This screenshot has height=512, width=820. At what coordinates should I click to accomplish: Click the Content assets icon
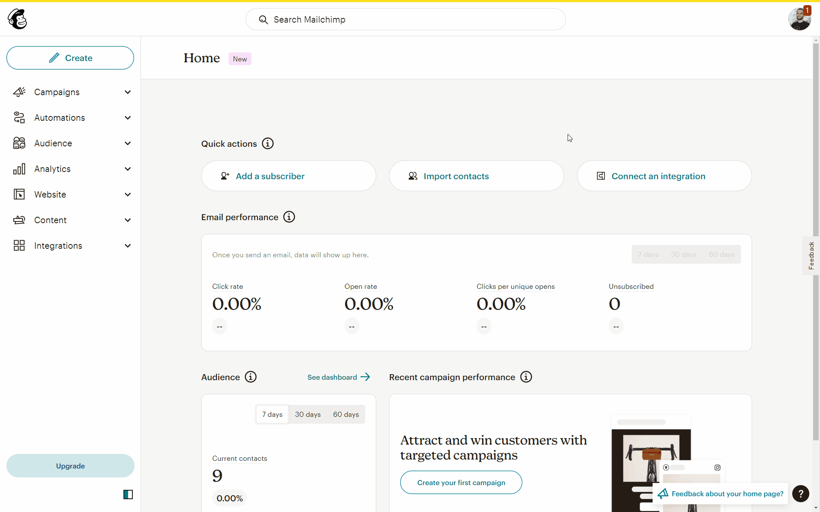coord(19,220)
